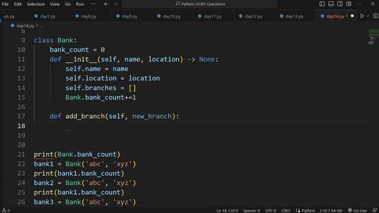Split the editor with the split icon

click(375, 16)
